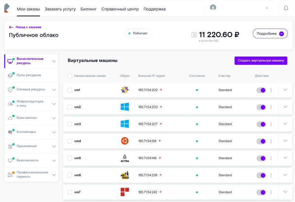Screen dimensions: 295x202
Task: Open the Биллинг tab
Action: [x=88, y=9]
